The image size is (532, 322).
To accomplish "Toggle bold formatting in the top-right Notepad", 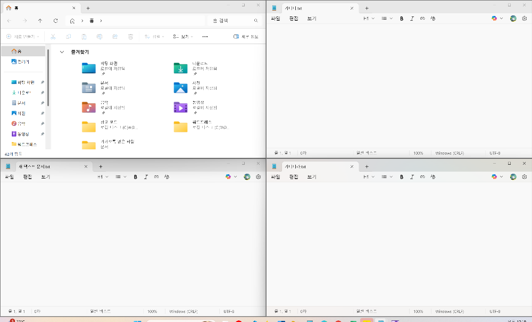I will click(x=402, y=18).
